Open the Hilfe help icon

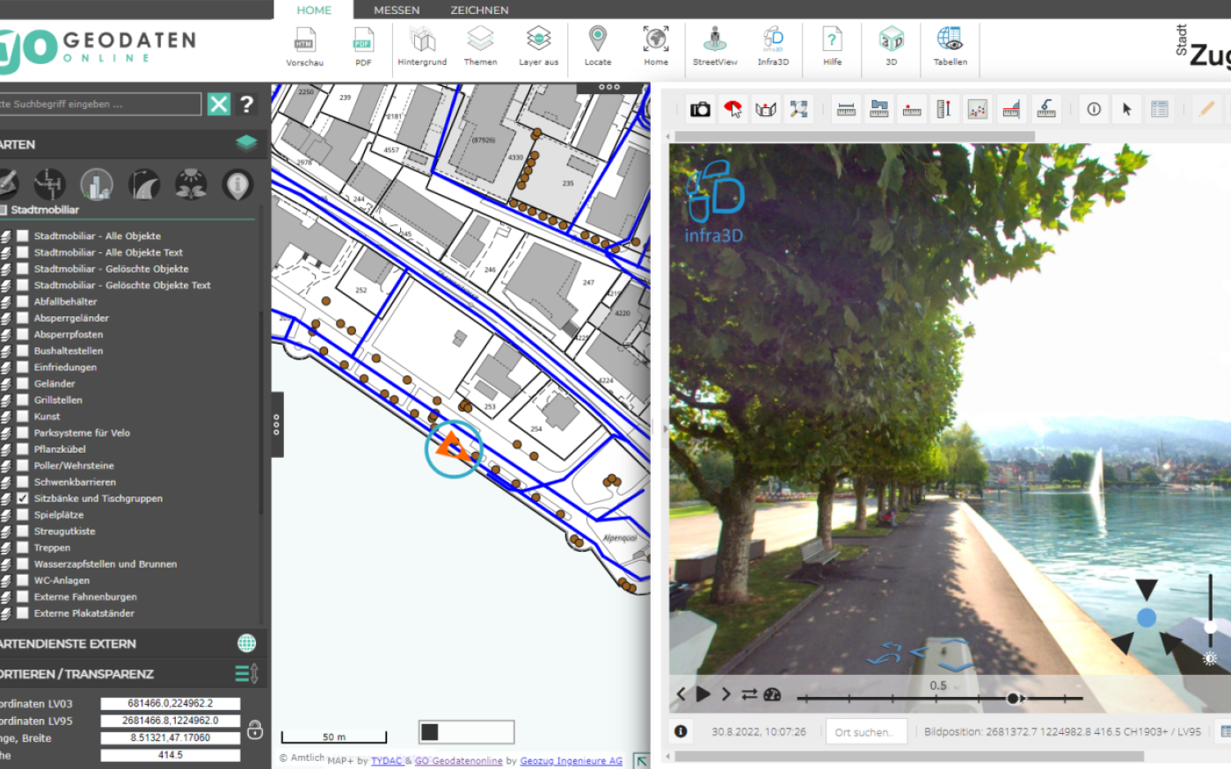click(x=832, y=40)
